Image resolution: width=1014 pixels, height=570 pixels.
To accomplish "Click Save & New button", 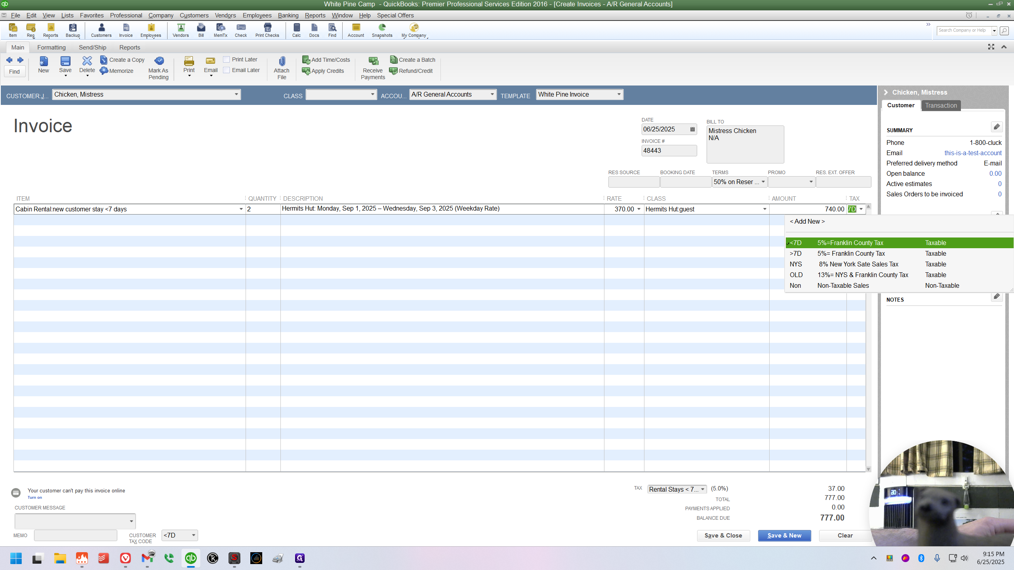I will coord(784,536).
